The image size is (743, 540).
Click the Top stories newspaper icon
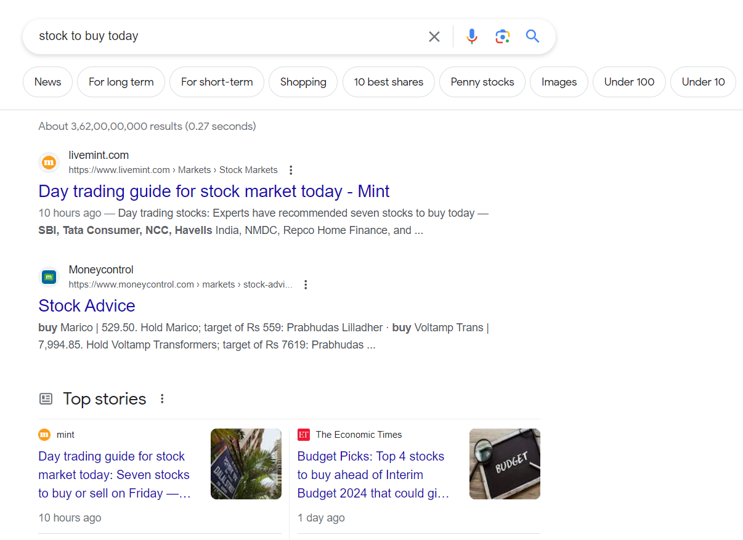[46, 399]
